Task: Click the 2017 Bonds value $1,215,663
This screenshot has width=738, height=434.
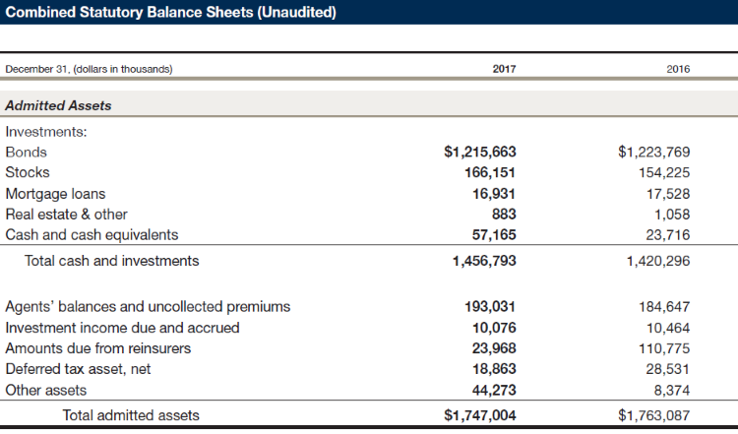Action: [480, 152]
